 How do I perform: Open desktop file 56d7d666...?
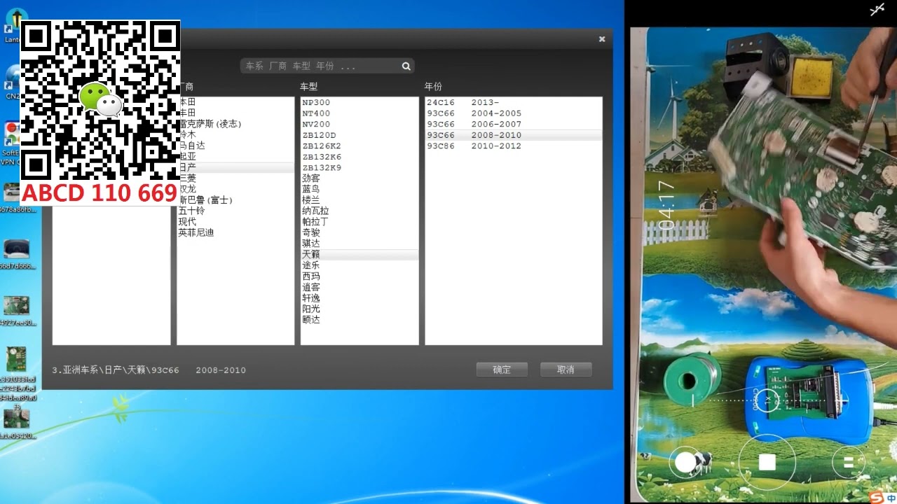click(17, 255)
